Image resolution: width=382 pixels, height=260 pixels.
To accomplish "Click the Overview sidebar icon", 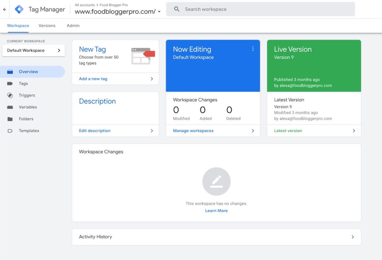I will click(x=10, y=72).
